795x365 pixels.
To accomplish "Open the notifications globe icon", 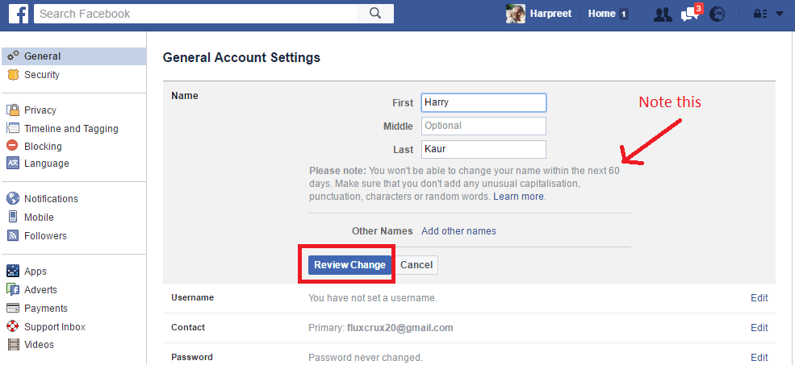I will (x=717, y=14).
